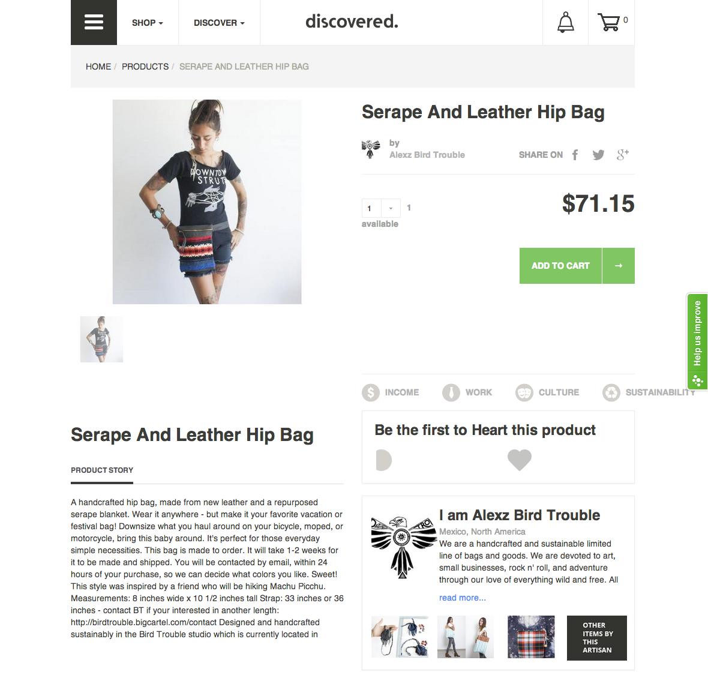Go to Products breadcrumb
This screenshot has height=681, width=708.
(x=145, y=67)
